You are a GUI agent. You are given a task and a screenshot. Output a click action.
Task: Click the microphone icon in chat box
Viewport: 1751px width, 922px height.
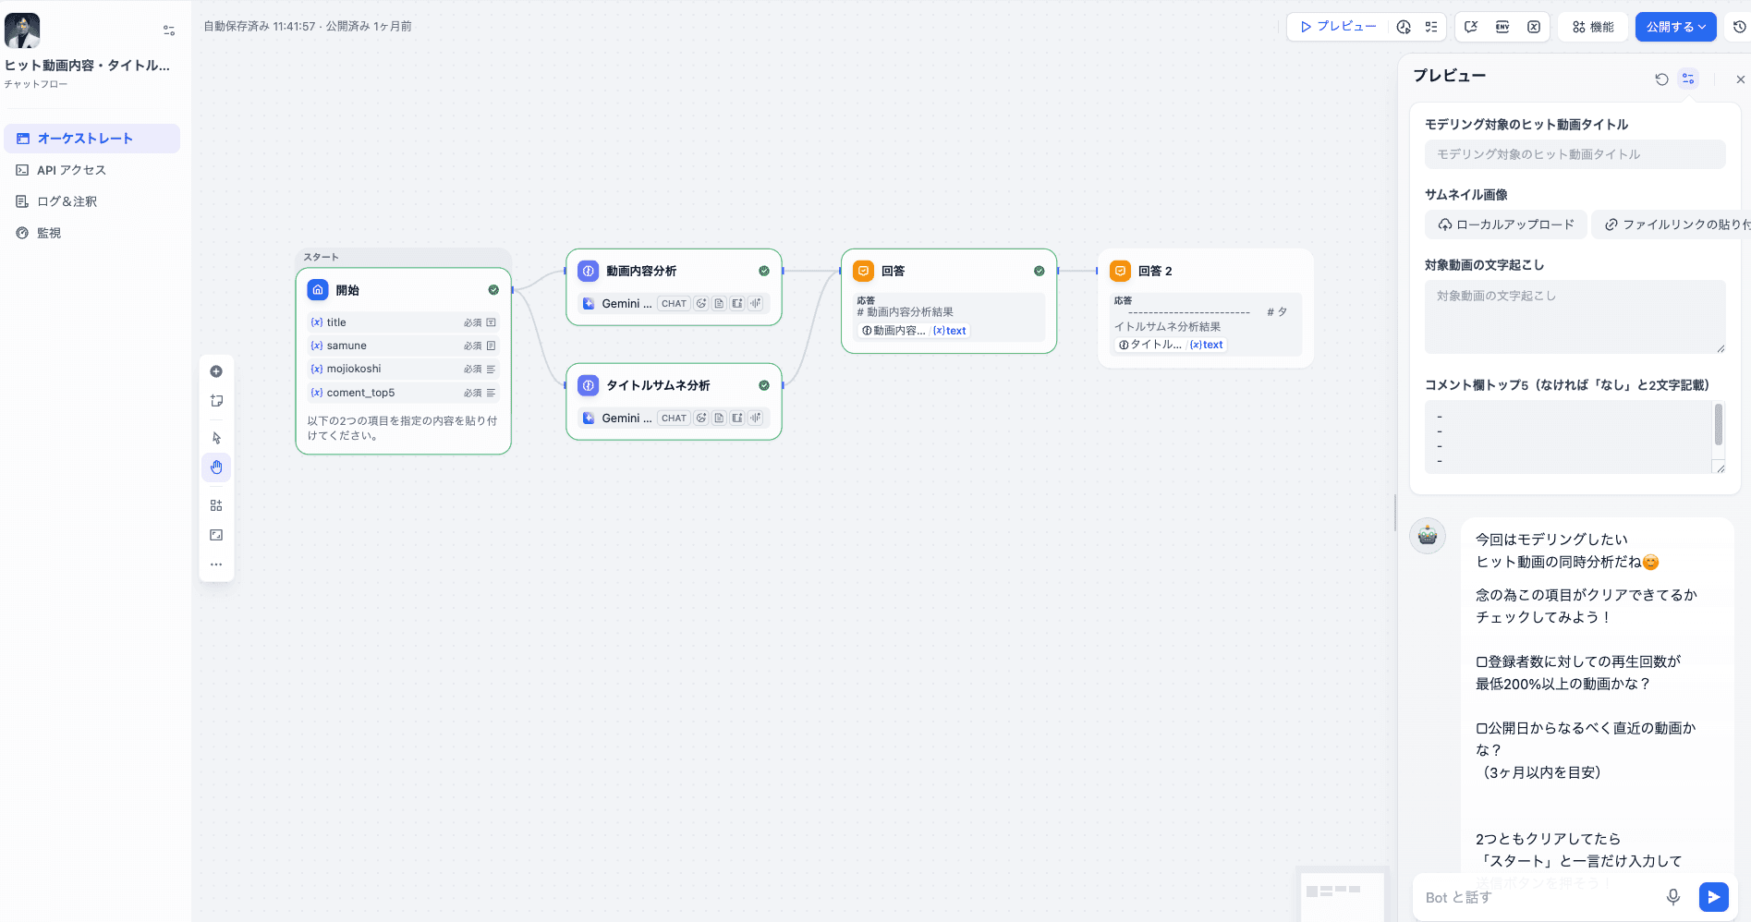click(1672, 897)
